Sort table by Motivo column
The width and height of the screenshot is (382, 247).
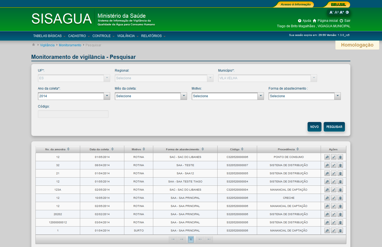coord(139,149)
